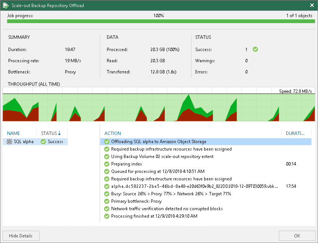The width and height of the screenshot is (318, 243).
Task: Click the Duration value 18:47
Action: [70, 50]
